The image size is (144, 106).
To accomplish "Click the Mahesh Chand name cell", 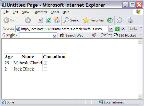I will (28, 63).
